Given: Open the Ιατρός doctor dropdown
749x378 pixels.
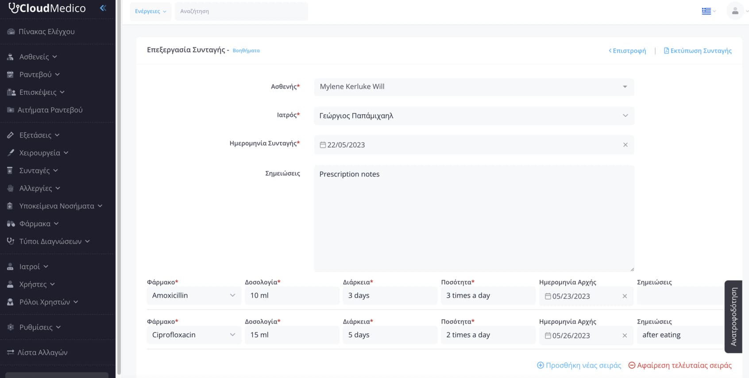Looking at the screenshot, I should (474, 116).
